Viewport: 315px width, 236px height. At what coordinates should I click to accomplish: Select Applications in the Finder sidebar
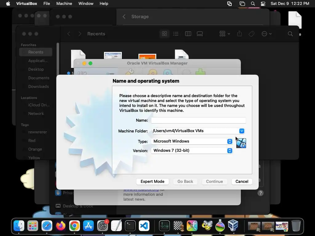pos(36,61)
